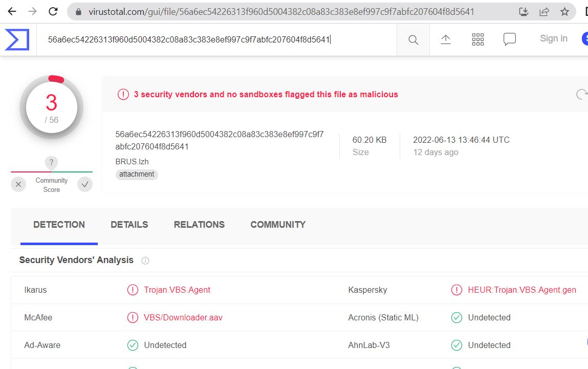The width and height of the screenshot is (588, 369).
Task: Switch to the DETAILS tab
Action: click(129, 225)
